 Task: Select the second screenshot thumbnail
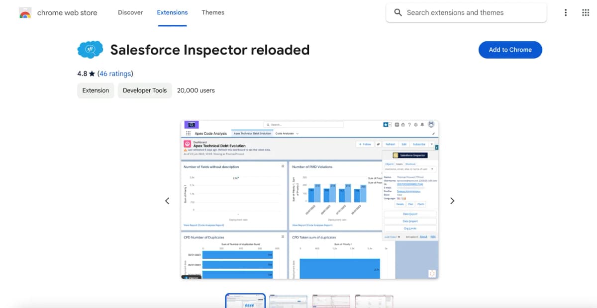click(x=288, y=301)
